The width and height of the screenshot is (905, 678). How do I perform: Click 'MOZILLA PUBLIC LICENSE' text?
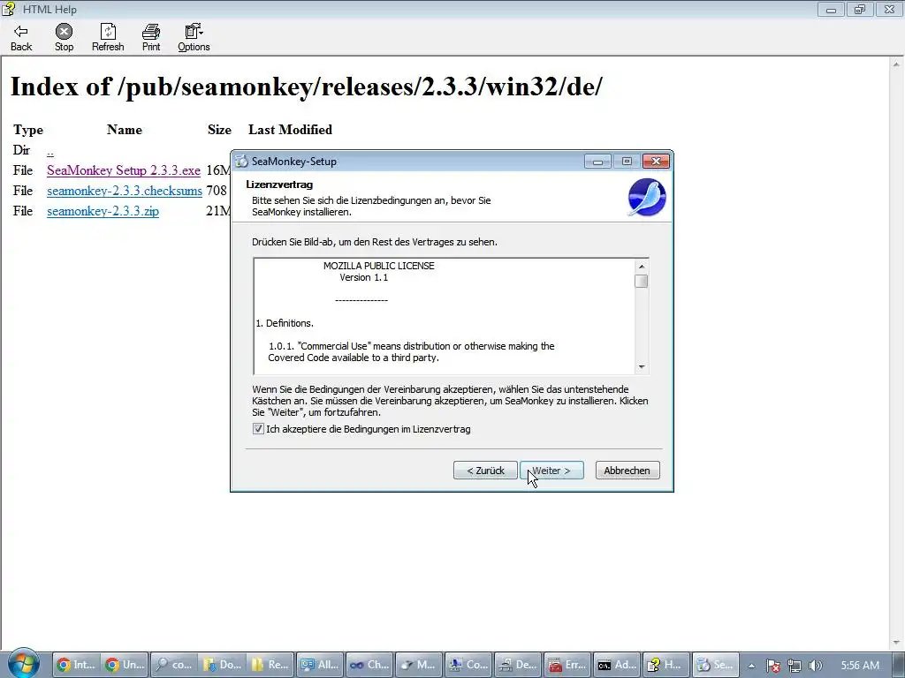pyautogui.click(x=378, y=266)
